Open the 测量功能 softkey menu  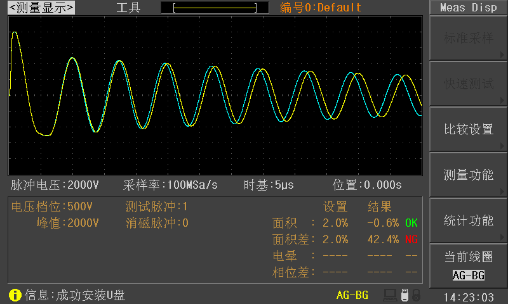coord(469,175)
